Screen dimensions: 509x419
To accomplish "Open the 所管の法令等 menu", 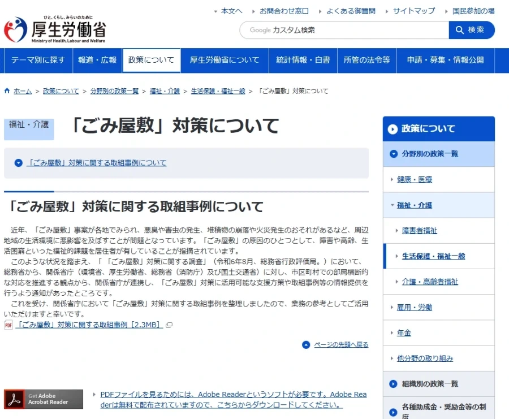I will 367,60.
